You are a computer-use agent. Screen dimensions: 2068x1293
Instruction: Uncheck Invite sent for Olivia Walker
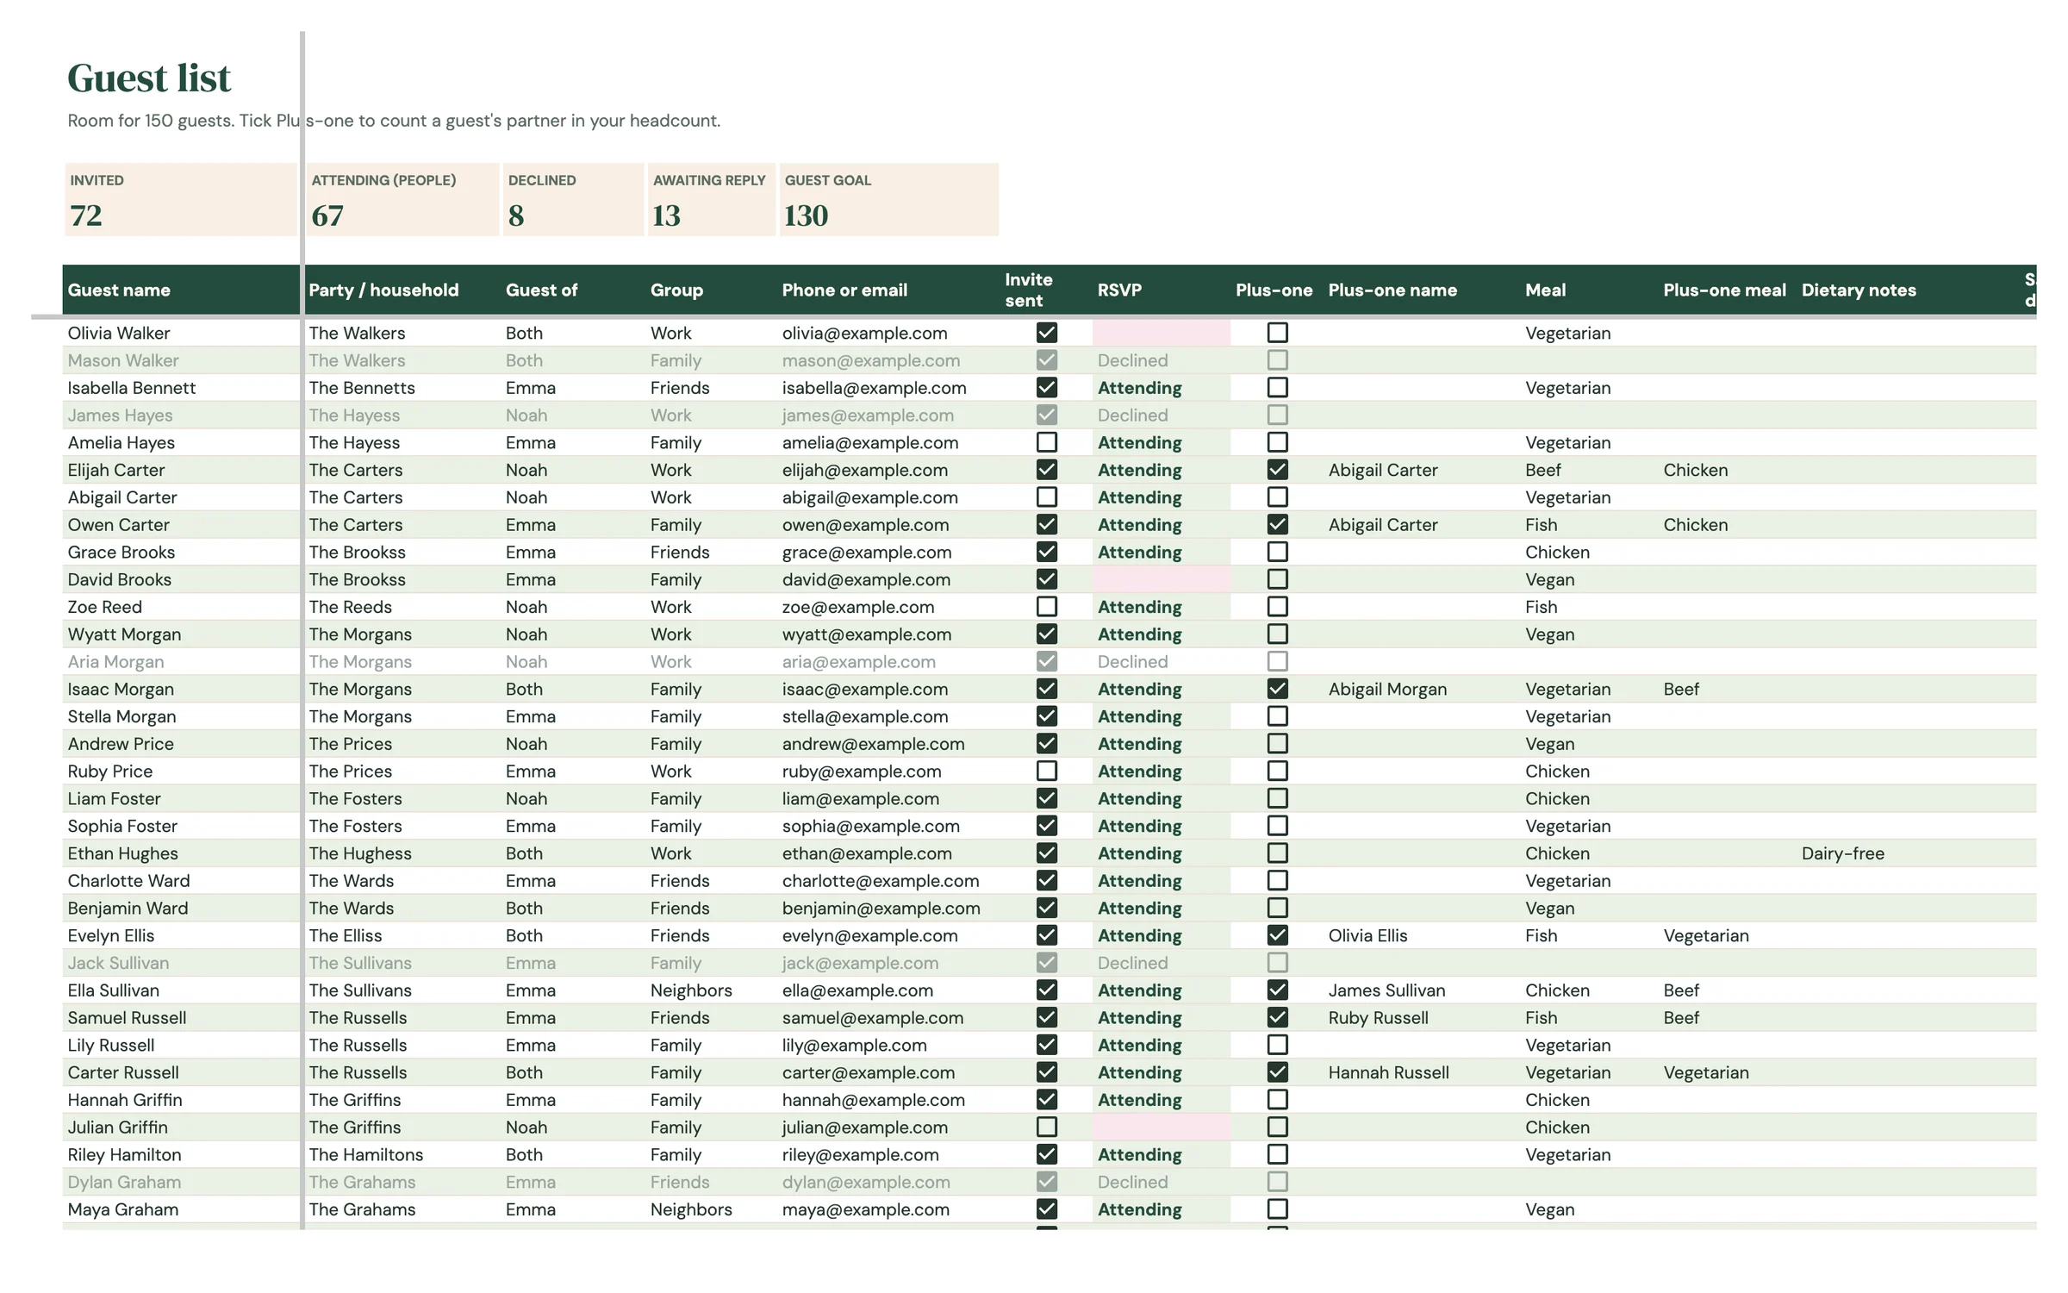coord(1046,333)
